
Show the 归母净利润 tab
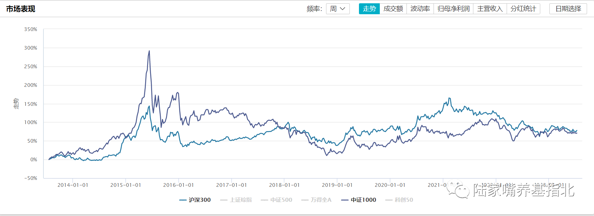453,9
